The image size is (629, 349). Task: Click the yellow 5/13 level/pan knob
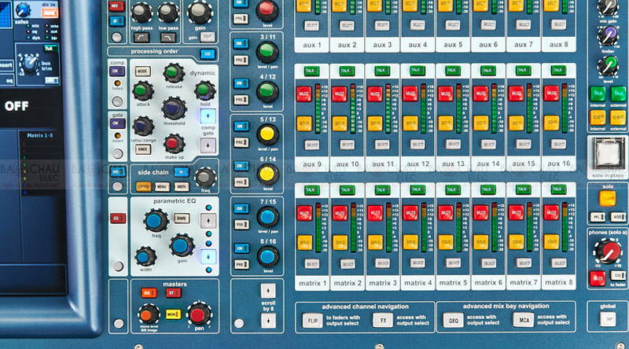tap(267, 134)
